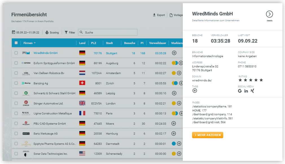Viewport: 285px width, 164px height.
Task: Click the wiredminds.de/ domain link
Action: point(202,80)
